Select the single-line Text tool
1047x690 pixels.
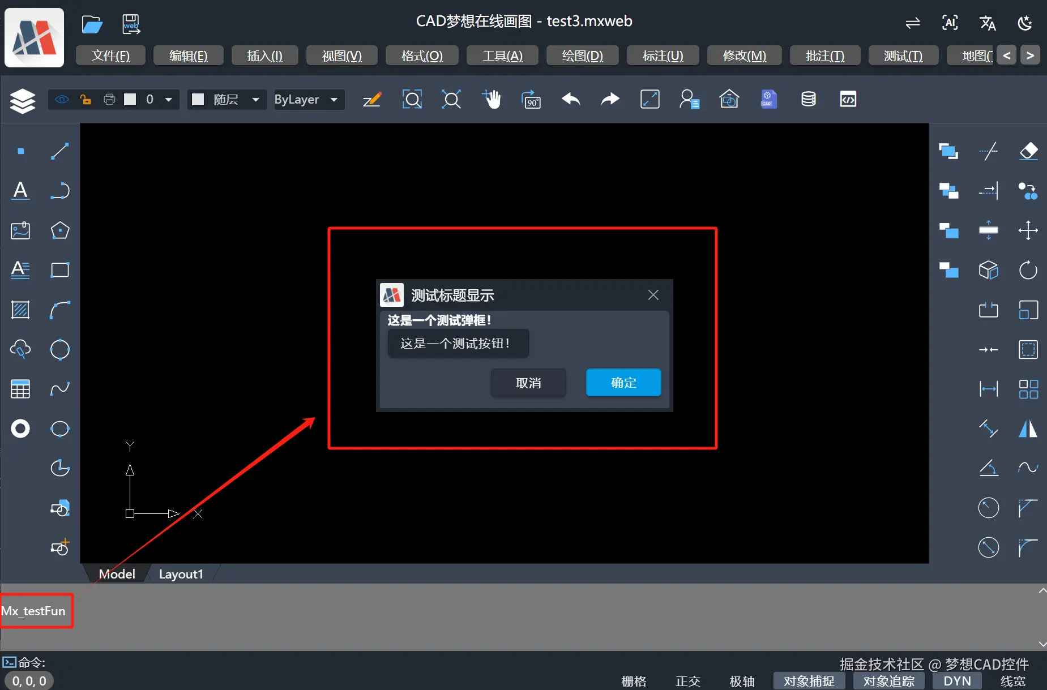coord(20,191)
